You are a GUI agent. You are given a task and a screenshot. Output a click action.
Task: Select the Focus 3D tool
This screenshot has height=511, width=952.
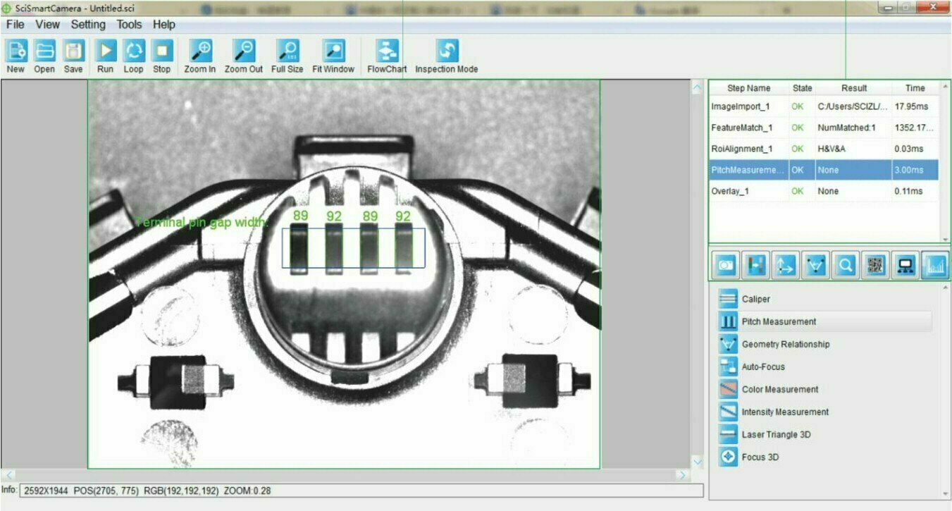click(824, 457)
